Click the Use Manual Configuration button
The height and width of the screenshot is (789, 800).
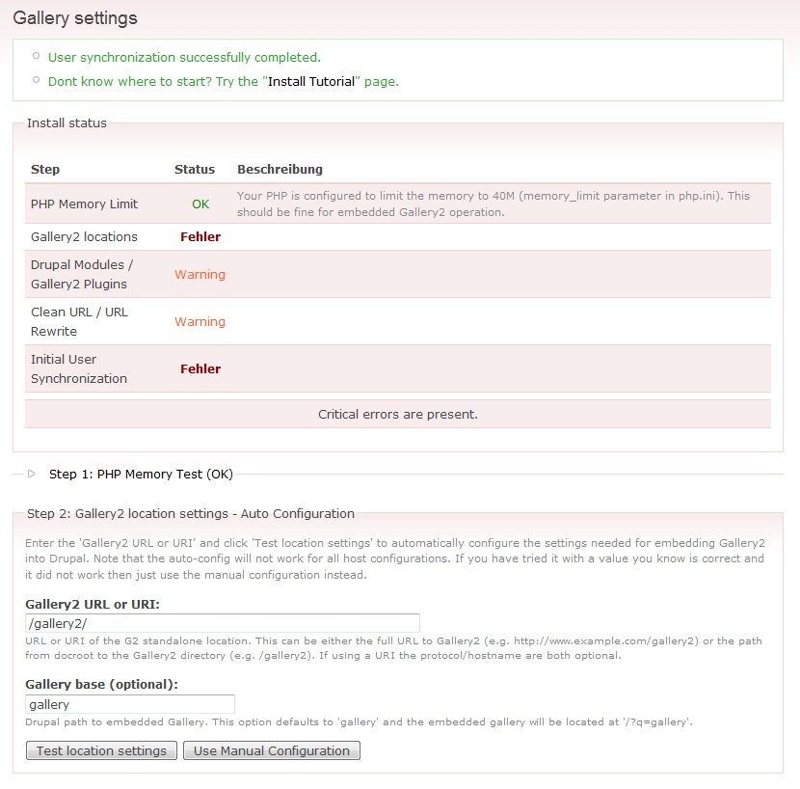pos(272,750)
